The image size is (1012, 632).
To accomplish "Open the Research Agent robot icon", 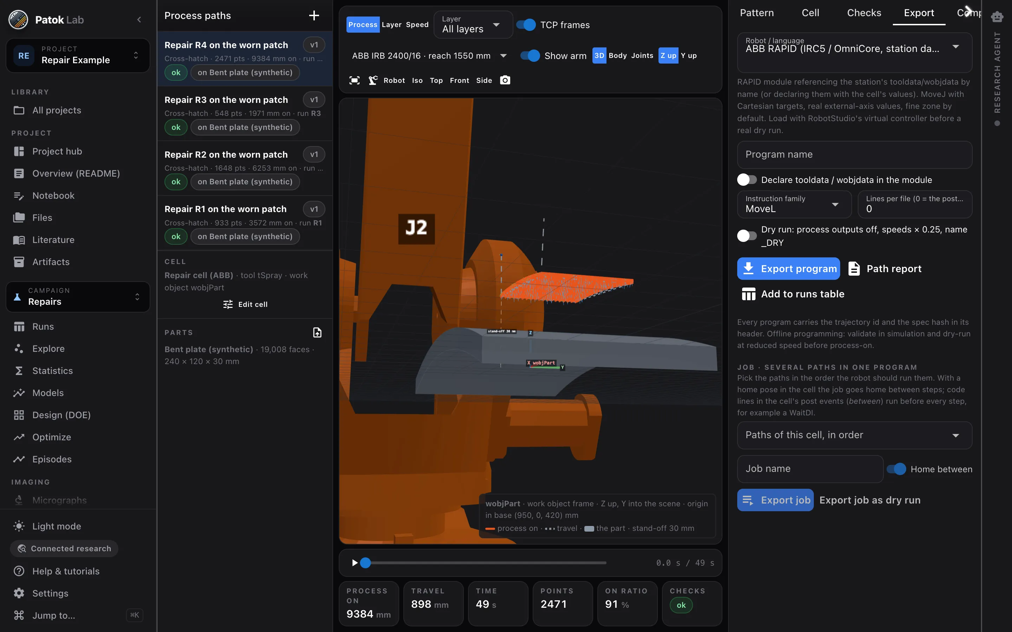I will 997,17.
